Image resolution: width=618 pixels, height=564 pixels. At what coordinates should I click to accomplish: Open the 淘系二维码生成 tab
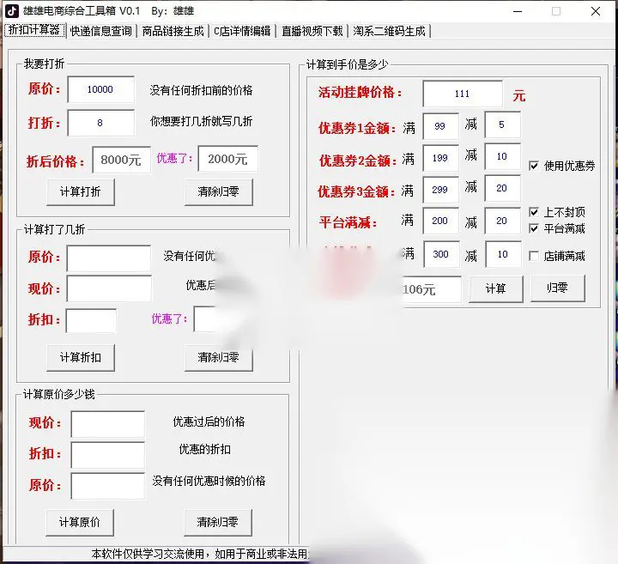389,31
